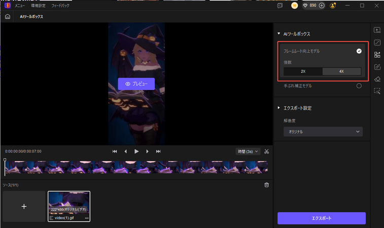Image resolution: width=384 pixels, height=228 pixels.
Task: Open the 解像度 オリジナル dropdown
Action: [323, 132]
